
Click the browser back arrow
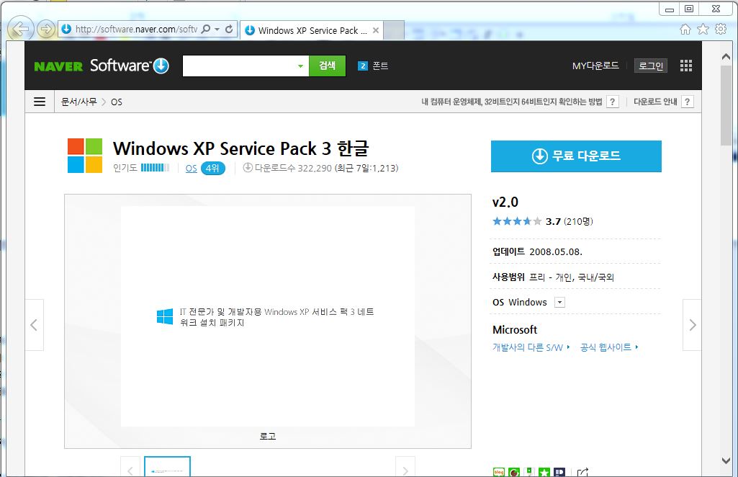click(x=21, y=30)
